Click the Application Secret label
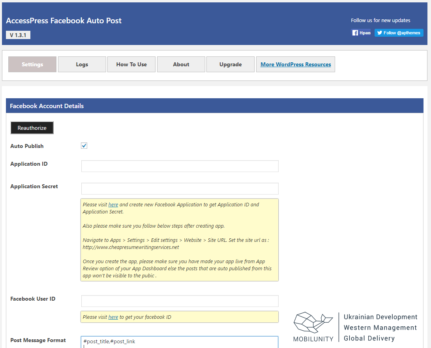The image size is (431, 348). point(34,186)
